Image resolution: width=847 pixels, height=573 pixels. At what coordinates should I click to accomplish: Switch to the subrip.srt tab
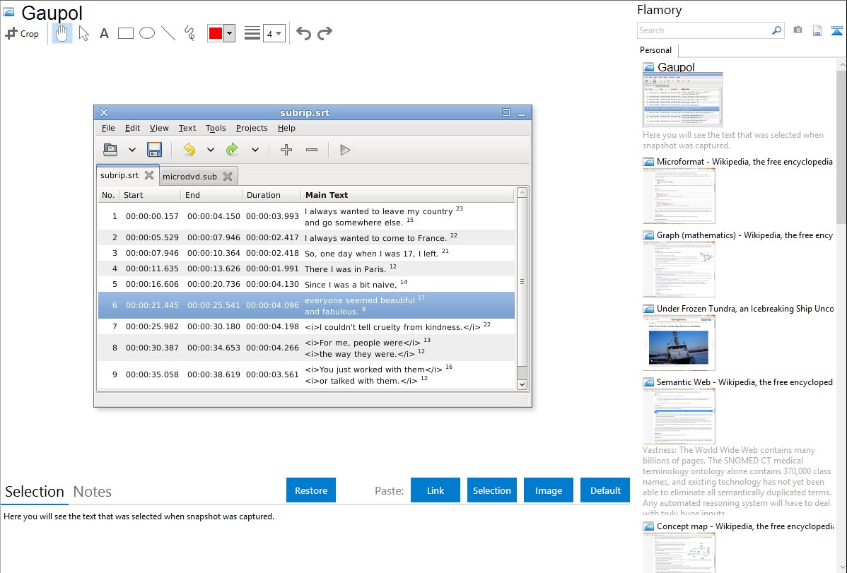119,175
